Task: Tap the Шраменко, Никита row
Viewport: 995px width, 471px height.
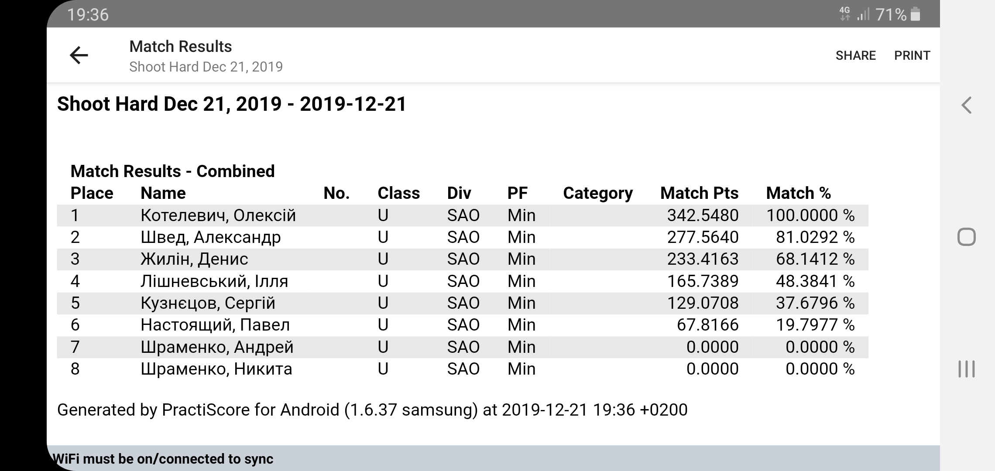Action: pos(216,369)
